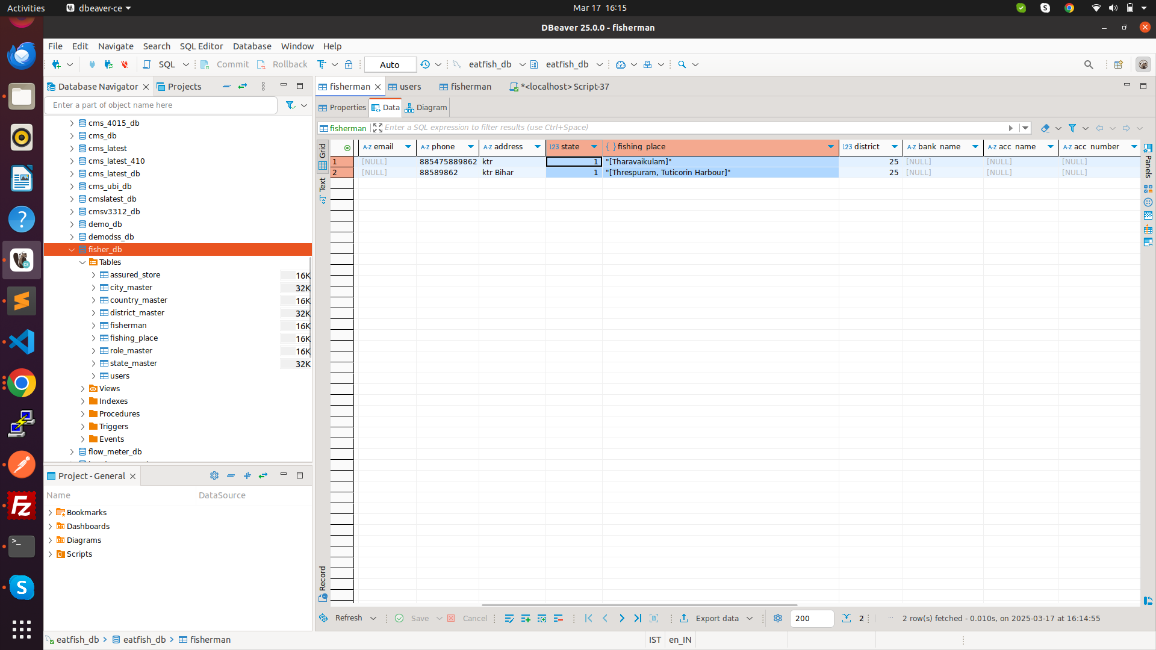Click the Refresh button

347,618
